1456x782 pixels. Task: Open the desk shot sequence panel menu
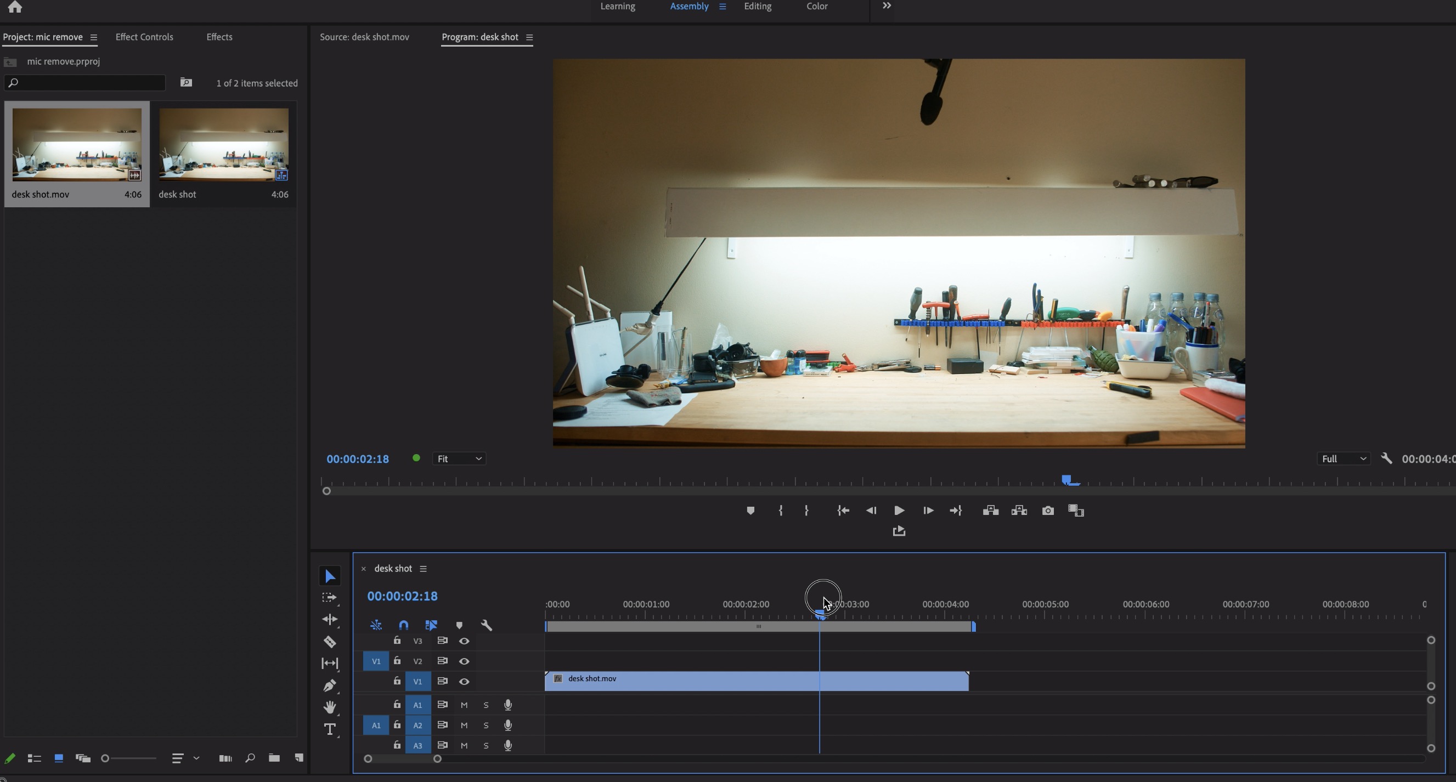click(424, 569)
